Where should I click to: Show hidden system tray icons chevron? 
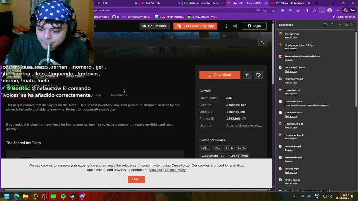(295, 197)
